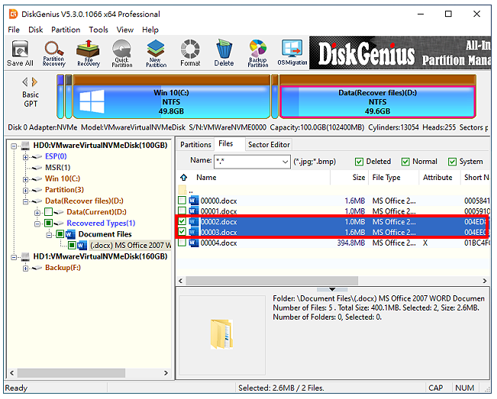Screen dimensions: 497x399
Task: Click HD1 disk icon in tree
Action: (x=26, y=257)
